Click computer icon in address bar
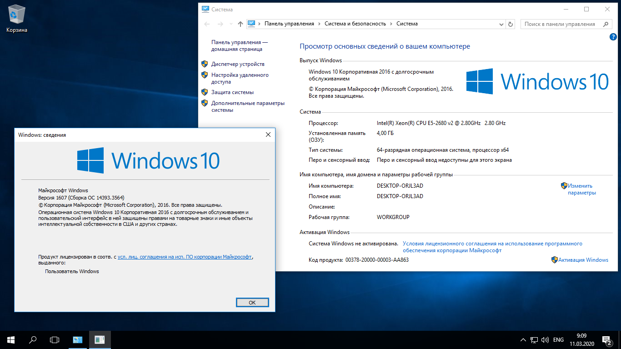Viewport: 621px width, 349px height. 252,24
